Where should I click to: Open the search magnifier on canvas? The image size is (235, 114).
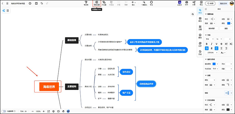pos(193,14)
